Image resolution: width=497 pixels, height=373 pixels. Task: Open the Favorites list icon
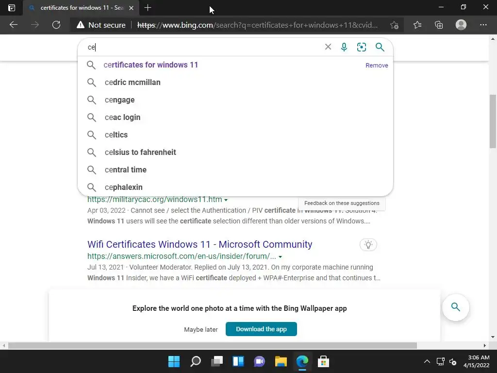coord(417,25)
